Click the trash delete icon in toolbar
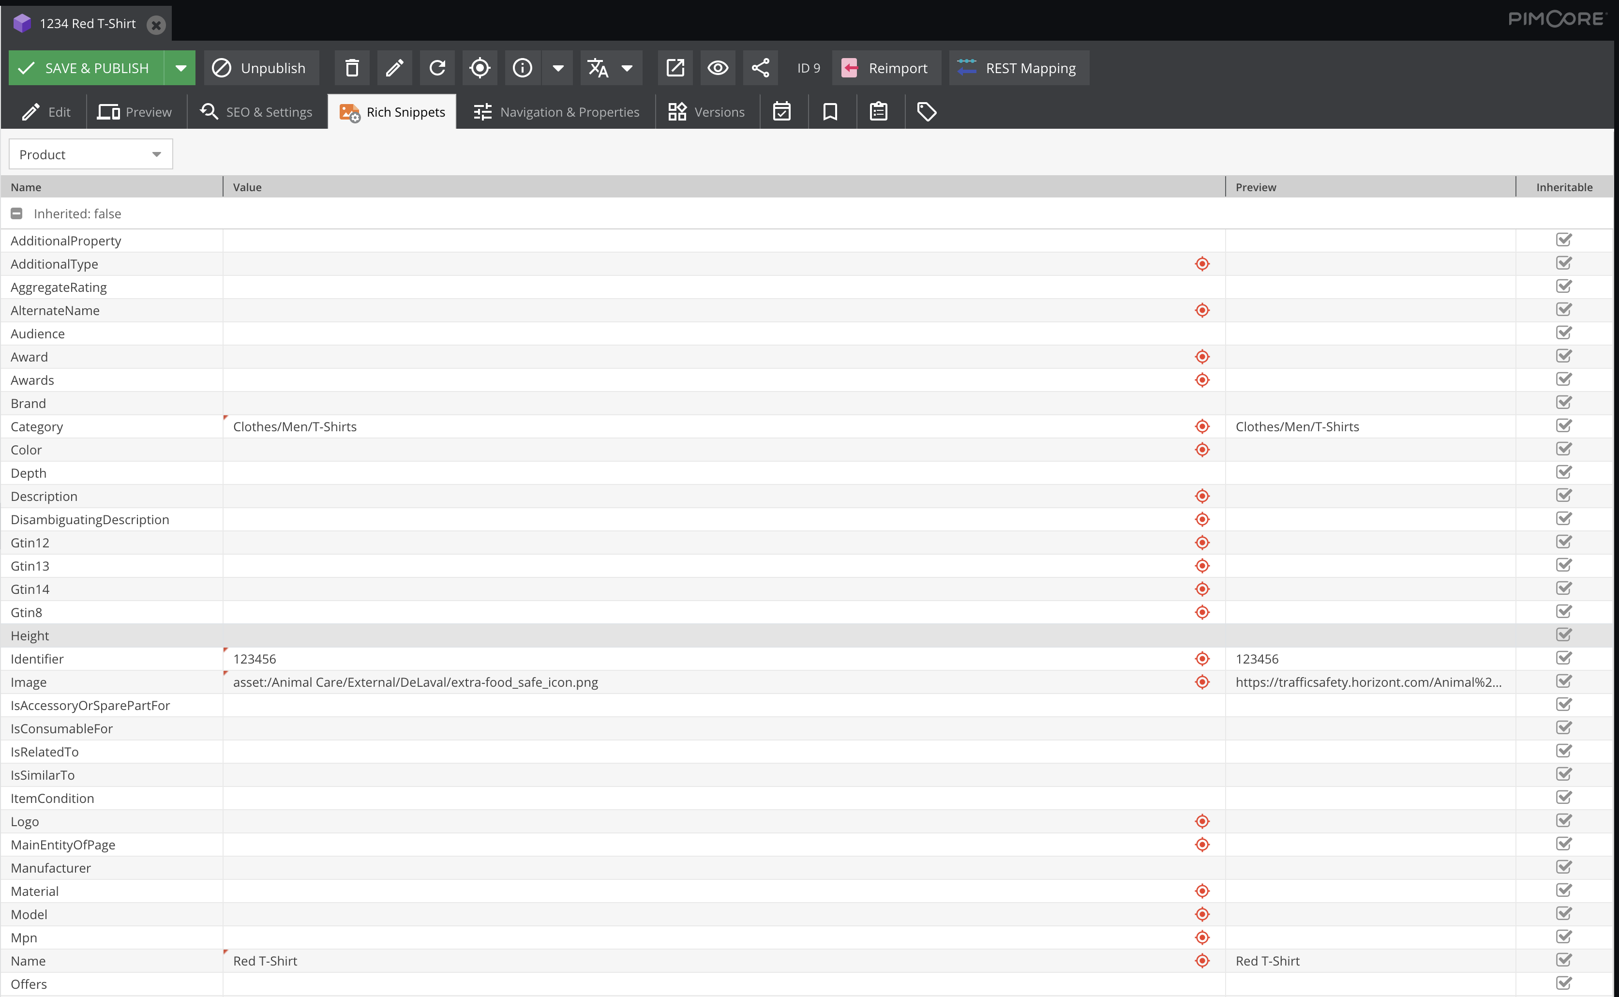Viewport: 1619px width, 997px height. (x=352, y=68)
